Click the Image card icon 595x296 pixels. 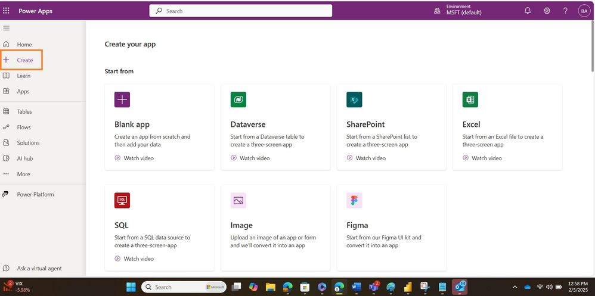tap(238, 201)
